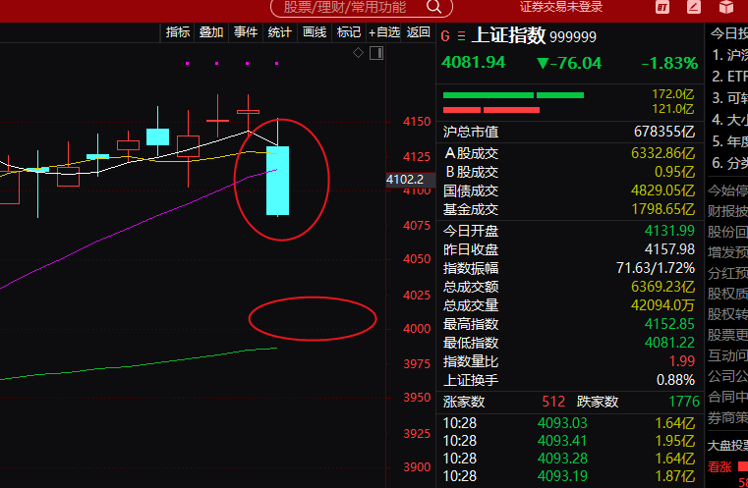Select the tick row priced 4093.03

pos(569,423)
